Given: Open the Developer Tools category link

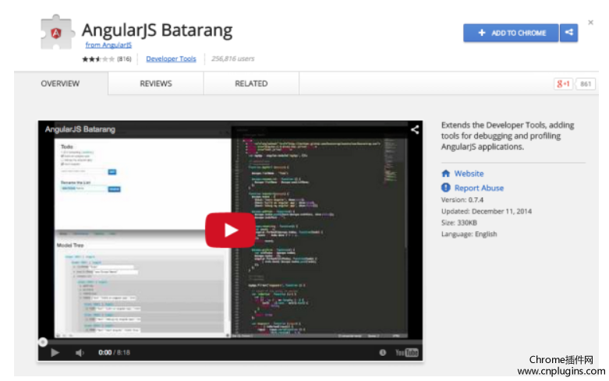Looking at the screenshot, I should (x=171, y=59).
